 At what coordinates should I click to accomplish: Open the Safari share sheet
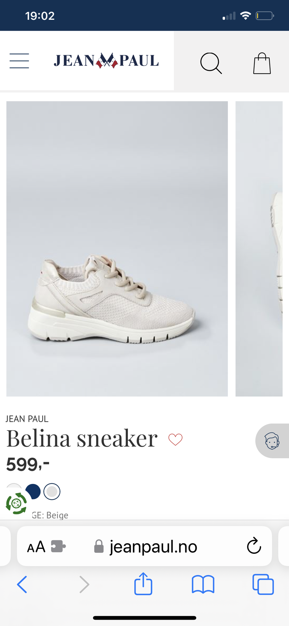[143, 584]
